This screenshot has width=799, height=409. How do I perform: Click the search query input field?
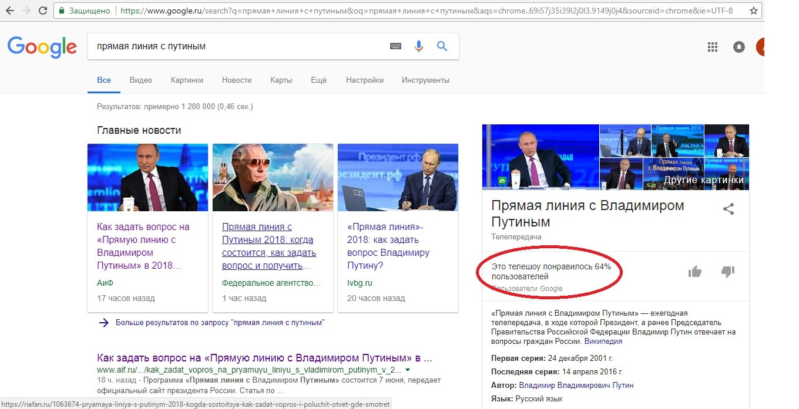(x=238, y=46)
